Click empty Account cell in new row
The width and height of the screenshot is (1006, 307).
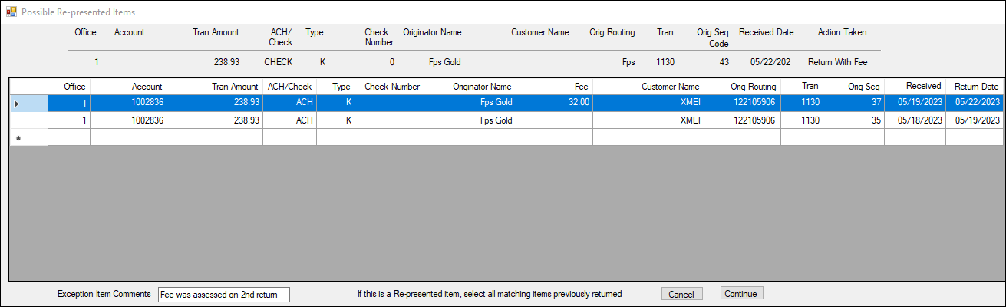[x=128, y=137]
